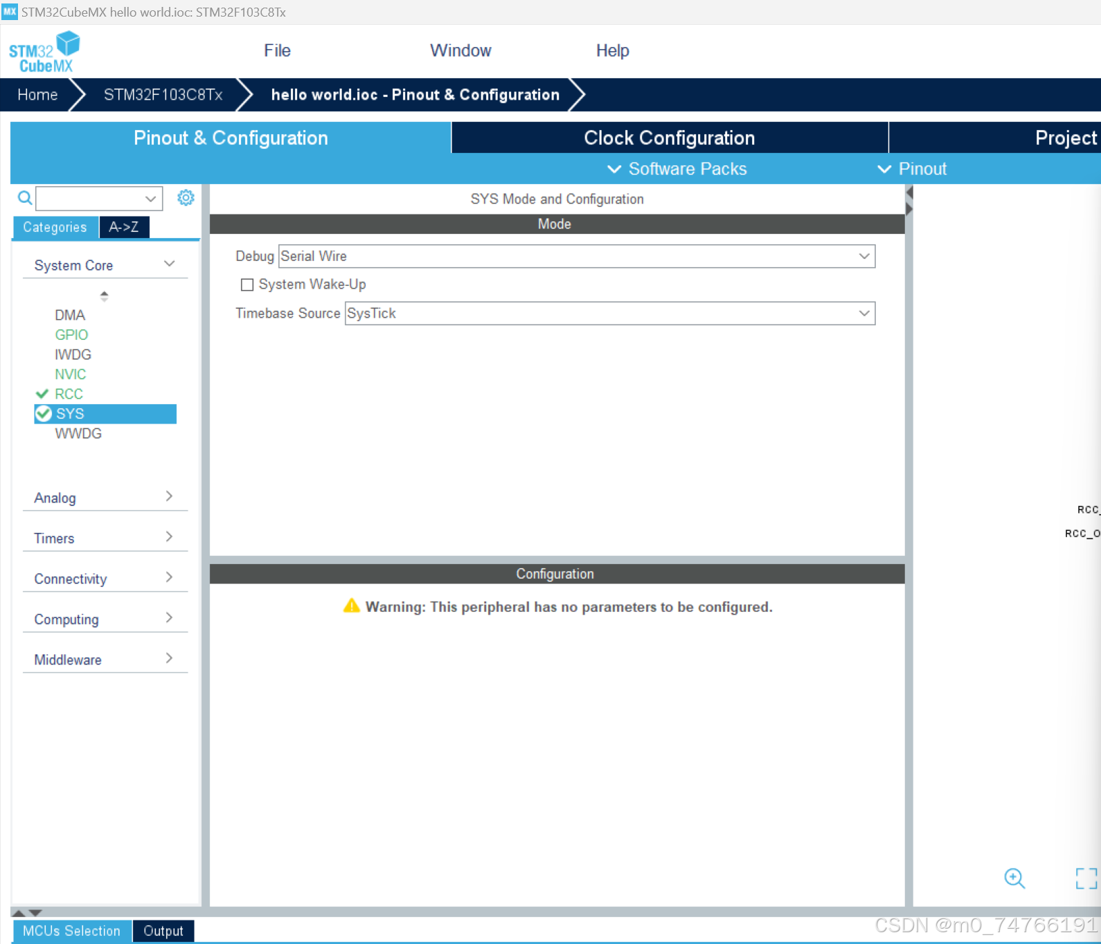
Task: Click the zoom in magnifier icon
Action: [x=1014, y=878]
